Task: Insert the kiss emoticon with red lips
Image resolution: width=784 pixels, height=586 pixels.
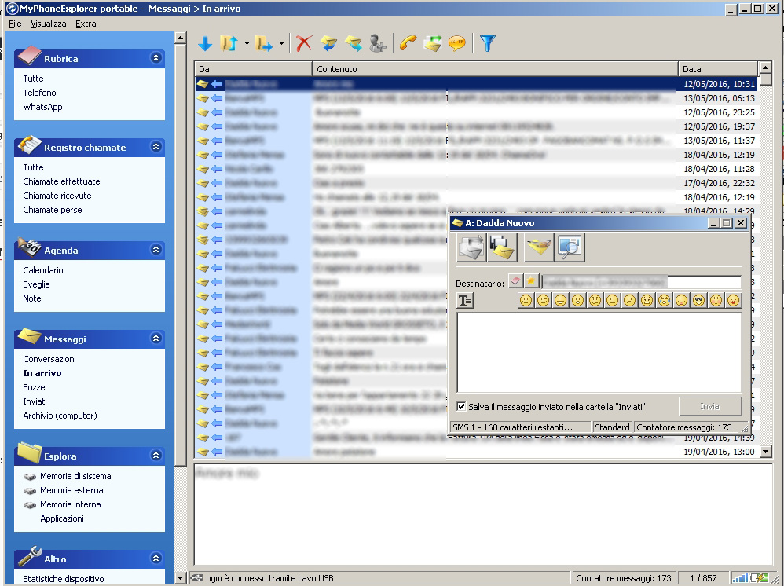Action: click(x=733, y=301)
